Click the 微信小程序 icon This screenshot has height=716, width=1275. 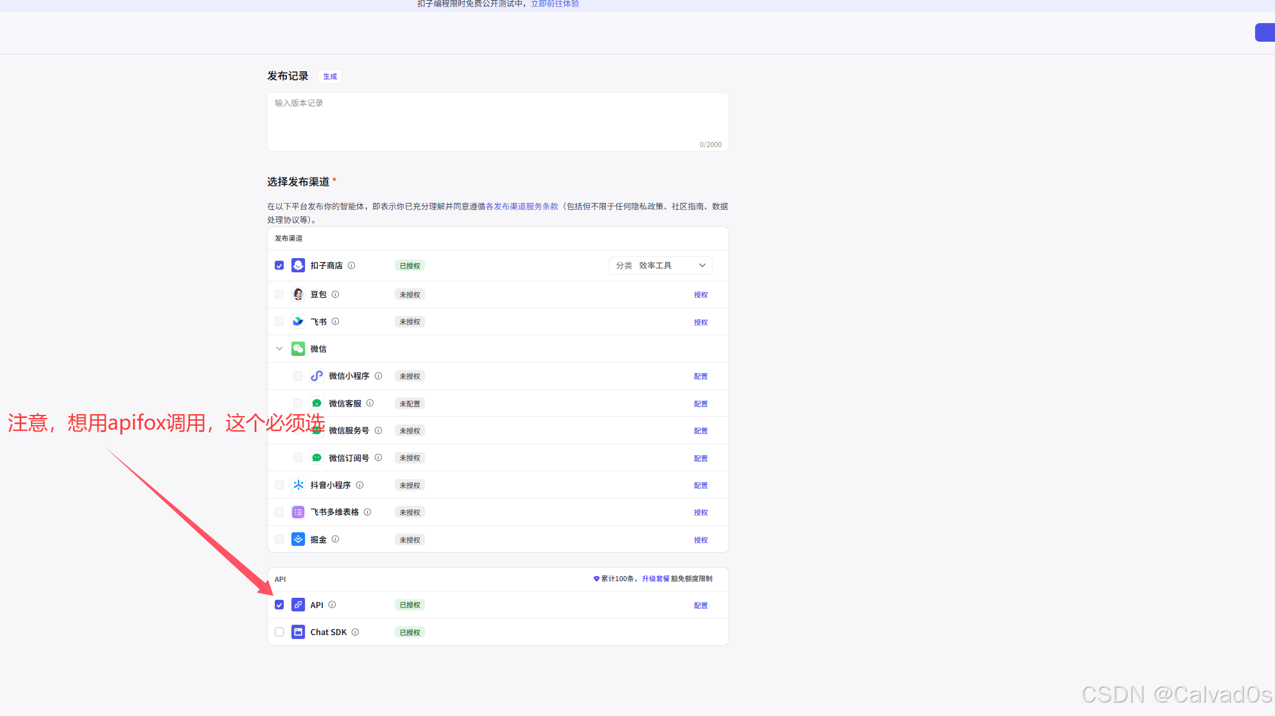(x=317, y=376)
